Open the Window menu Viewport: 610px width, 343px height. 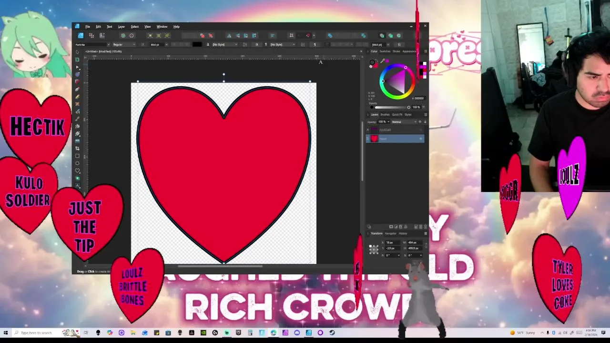click(x=162, y=27)
